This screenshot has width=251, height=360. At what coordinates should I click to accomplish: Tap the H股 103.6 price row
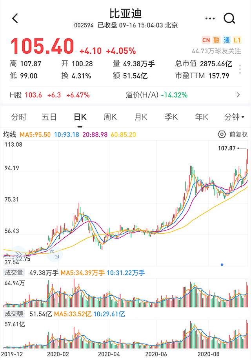pos(49,95)
